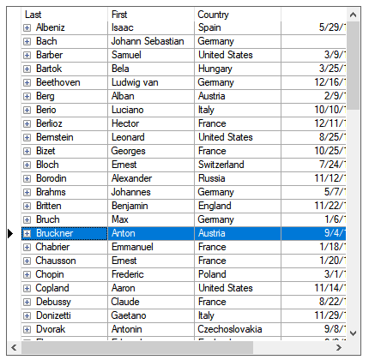Expand the Chopin row
This screenshot has width=369, height=360.
tap(27, 274)
